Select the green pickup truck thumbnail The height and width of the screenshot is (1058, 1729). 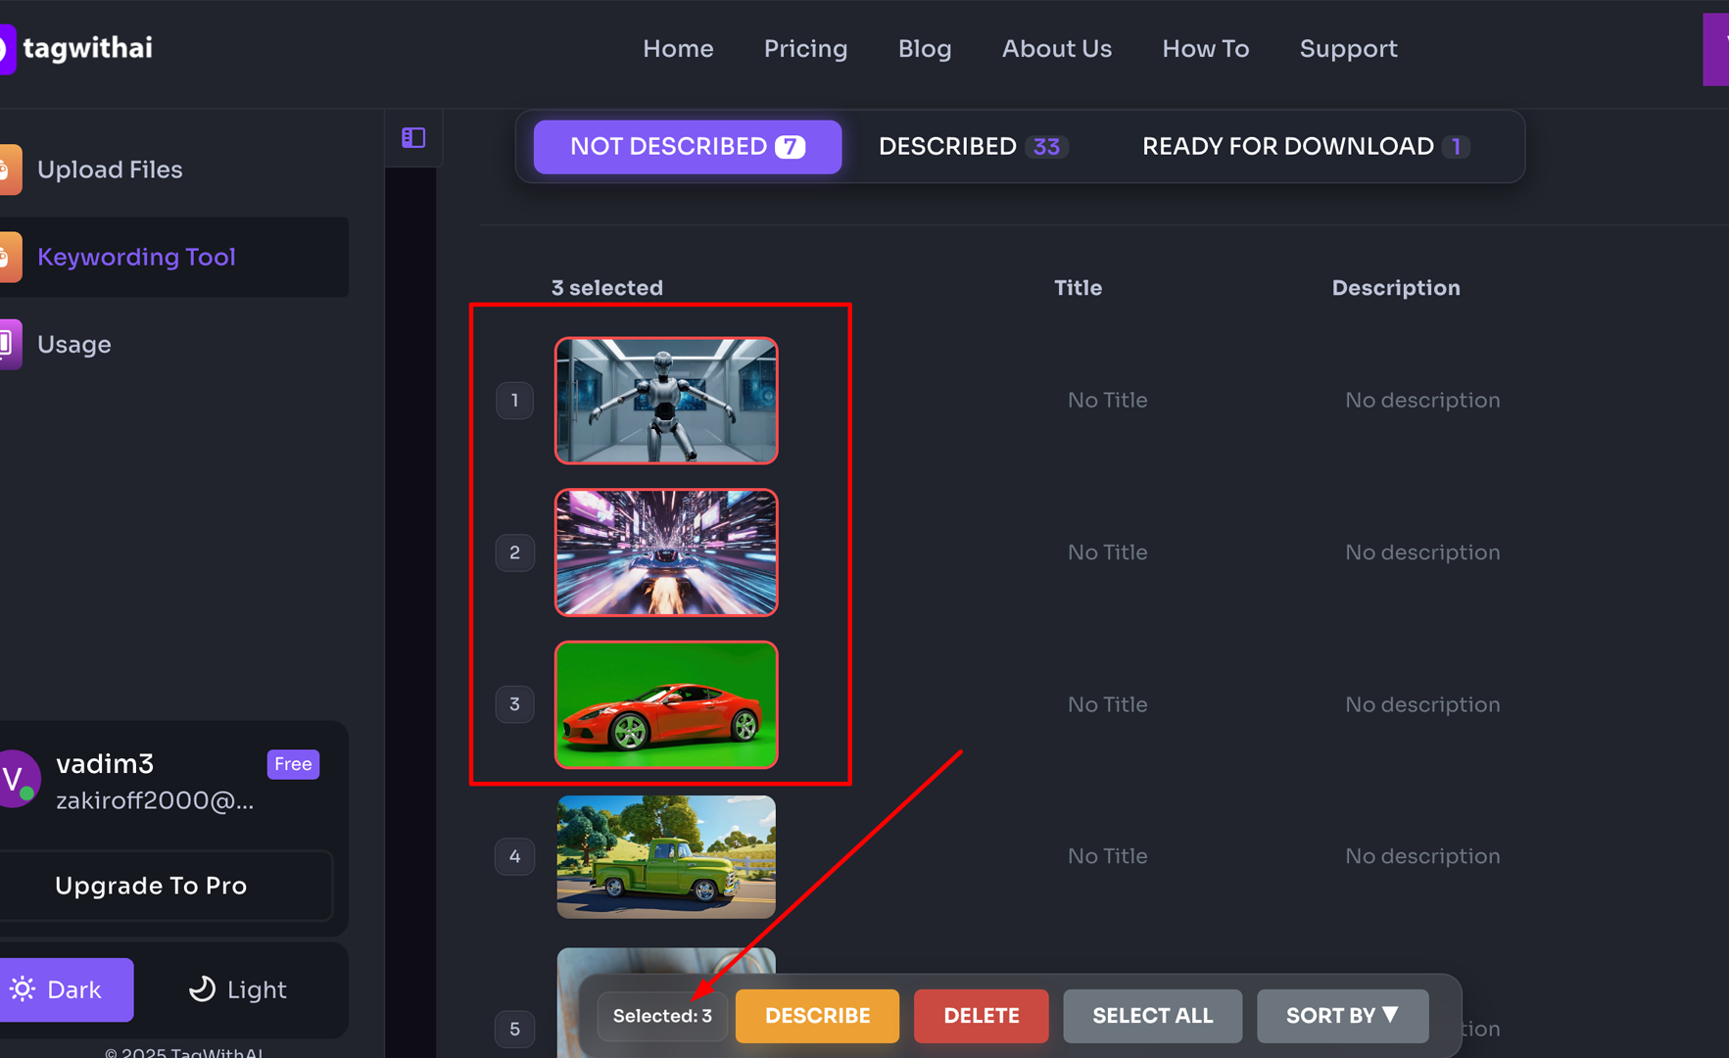[666, 856]
